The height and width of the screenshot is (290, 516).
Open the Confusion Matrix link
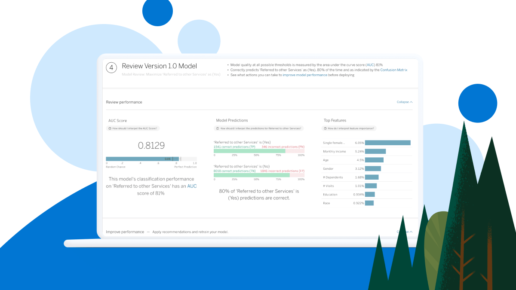coord(393,70)
